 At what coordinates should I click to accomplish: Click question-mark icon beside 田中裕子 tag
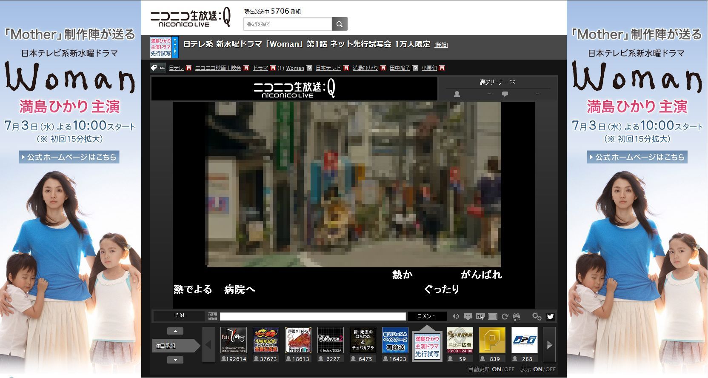[x=415, y=68]
